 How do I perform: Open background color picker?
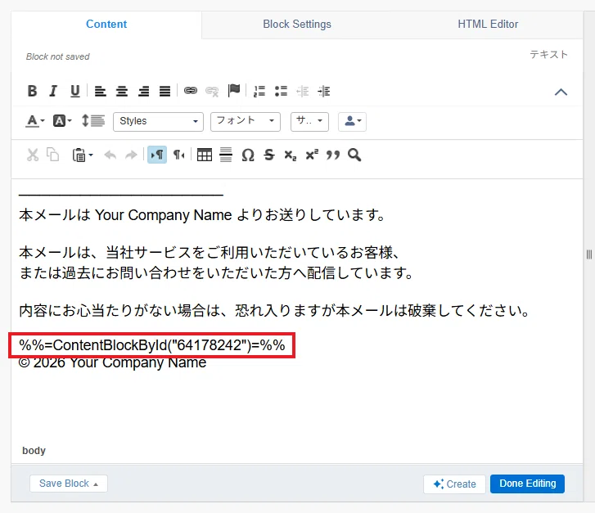coord(62,121)
